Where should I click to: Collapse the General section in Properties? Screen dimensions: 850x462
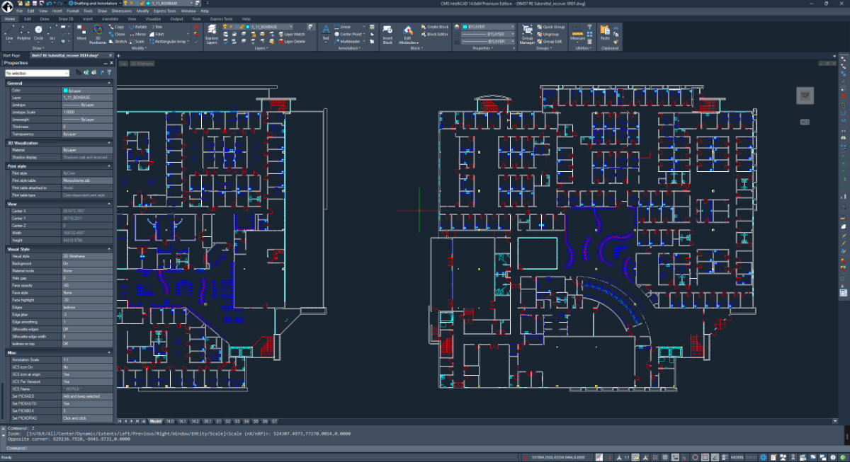tap(109, 83)
